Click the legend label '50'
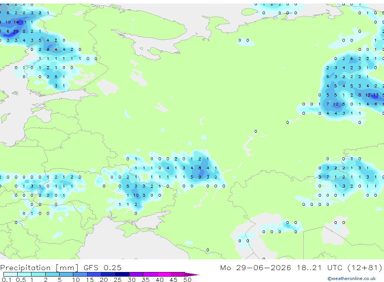Viewport: 384px width, 282px height. [187, 280]
